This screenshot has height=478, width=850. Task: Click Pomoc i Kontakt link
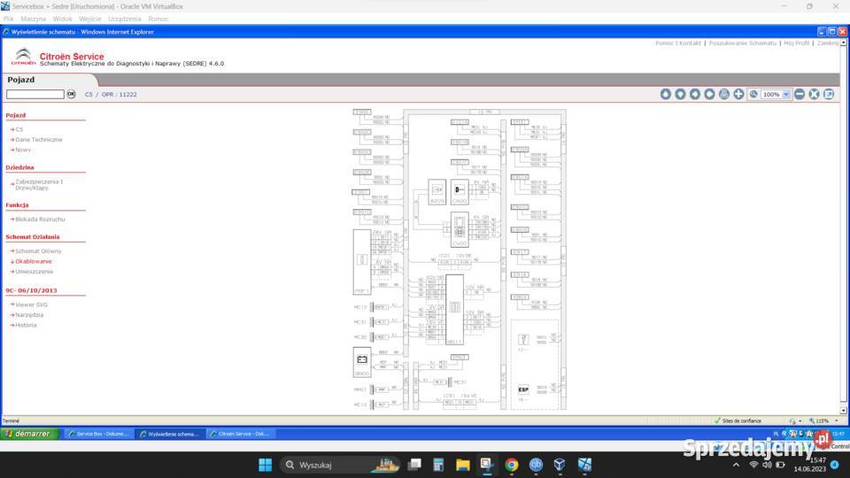pos(677,42)
